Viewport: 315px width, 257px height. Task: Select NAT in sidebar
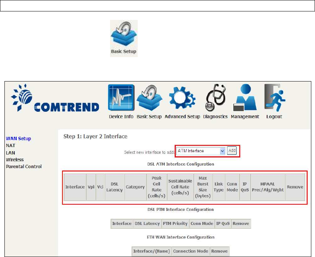pos(11,145)
